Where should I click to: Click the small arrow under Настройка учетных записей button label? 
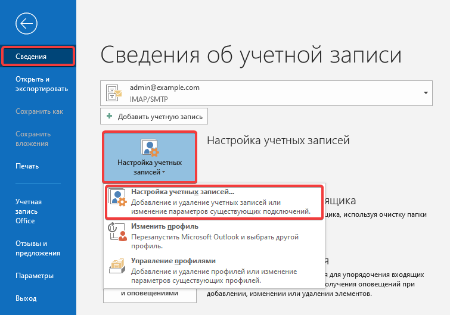pos(163,173)
